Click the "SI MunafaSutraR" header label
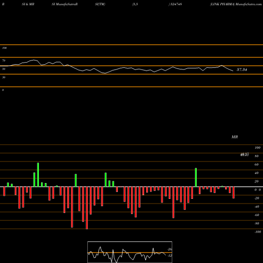Viewport: 263px width, 263px height. tap(65, 4)
